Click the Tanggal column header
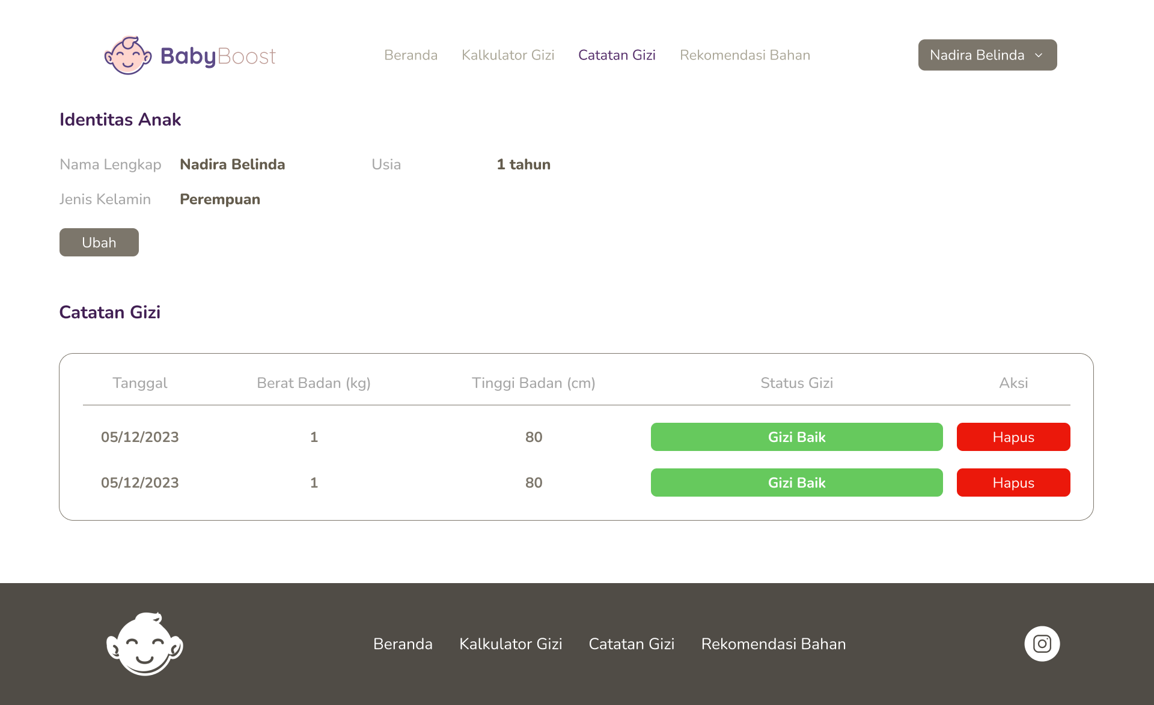Image resolution: width=1154 pixels, height=705 pixels. 139,383
